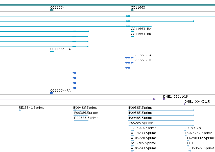This screenshot has height=152, width=215.
Task: Select the CG11663-RA transcript label
Action: pos(141,29)
